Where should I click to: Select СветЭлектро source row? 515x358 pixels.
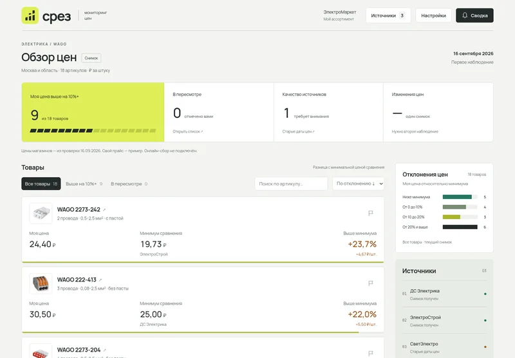tap(444, 347)
